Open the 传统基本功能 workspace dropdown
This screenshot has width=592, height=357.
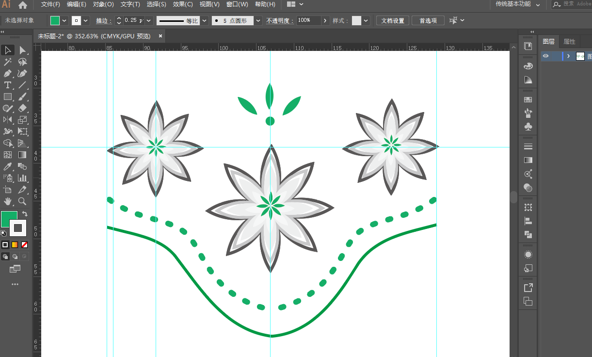point(538,4)
